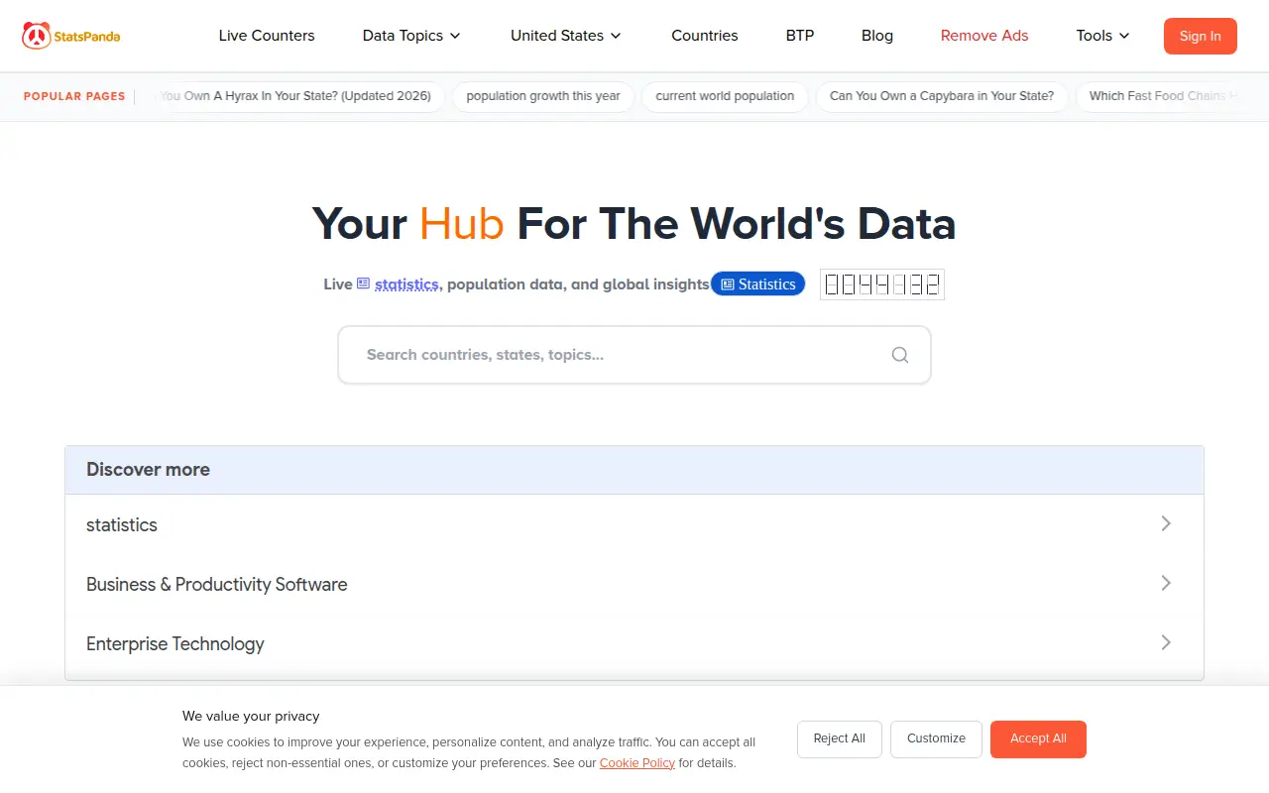Click the Remove Ads link
Image resolution: width=1269 pixels, height=793 pixels.
click(x=984, y=36)
